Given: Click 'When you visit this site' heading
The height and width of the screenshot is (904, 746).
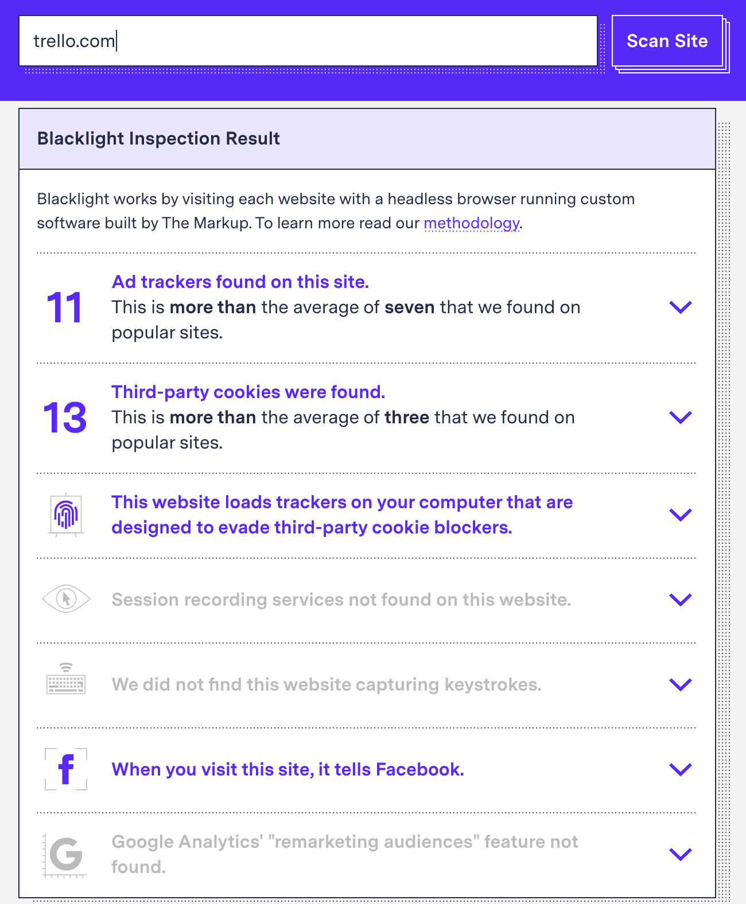Looking at the screenshot, I should [x=287, y=769].
